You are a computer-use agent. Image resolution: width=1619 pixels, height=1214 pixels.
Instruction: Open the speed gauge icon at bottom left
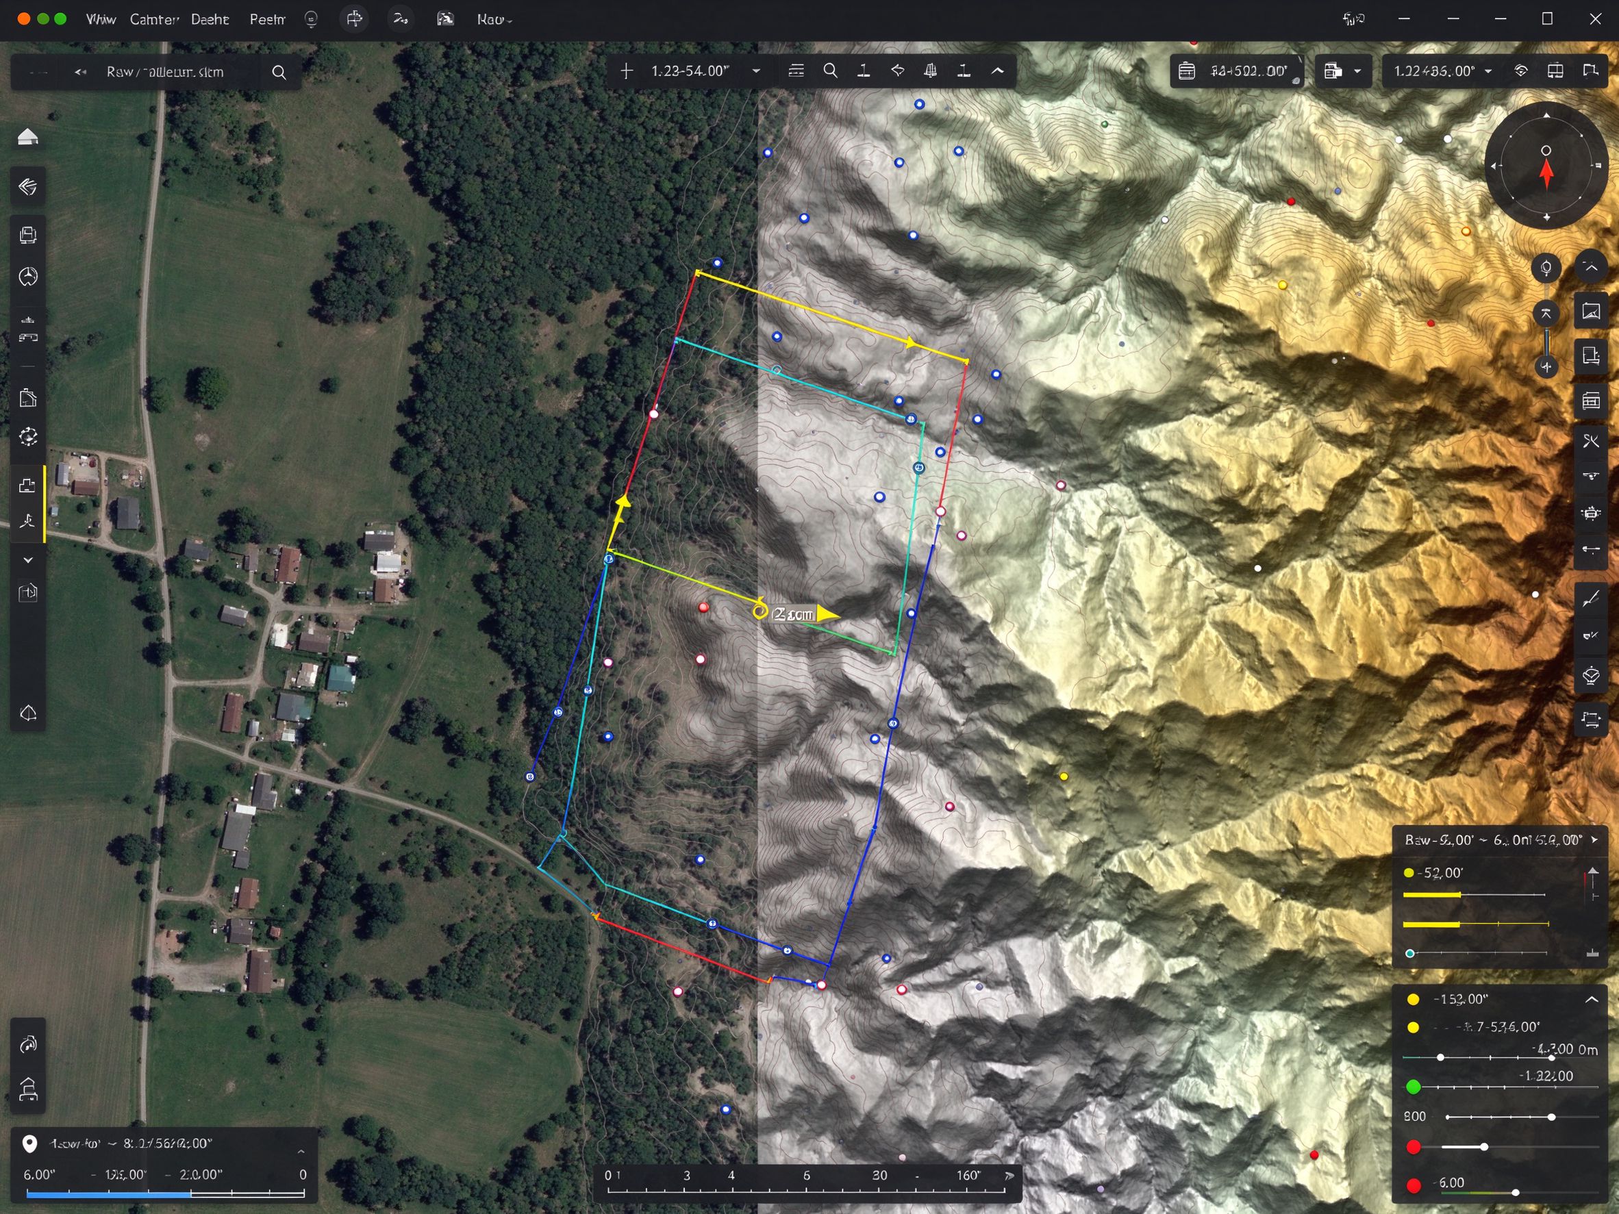click(28, 1044)
